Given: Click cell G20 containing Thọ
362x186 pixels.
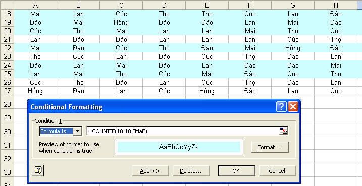Looking at the screenshot, I should click(293, 31).
